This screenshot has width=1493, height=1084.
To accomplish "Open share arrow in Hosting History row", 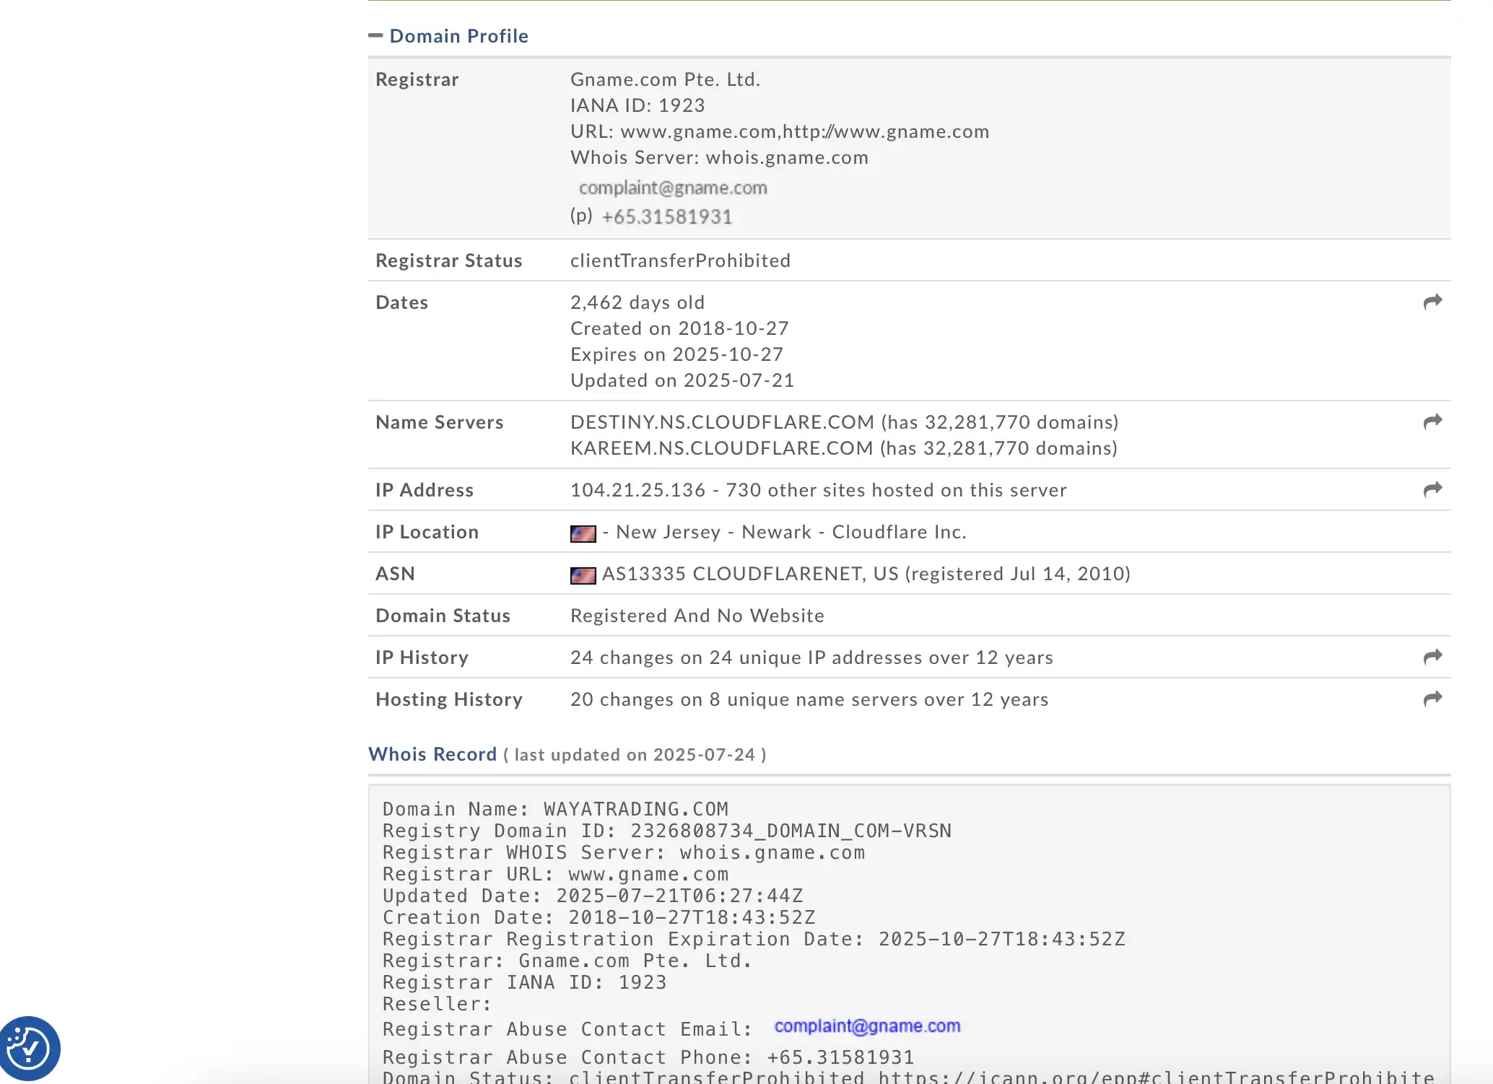I will pos(1432,699).
